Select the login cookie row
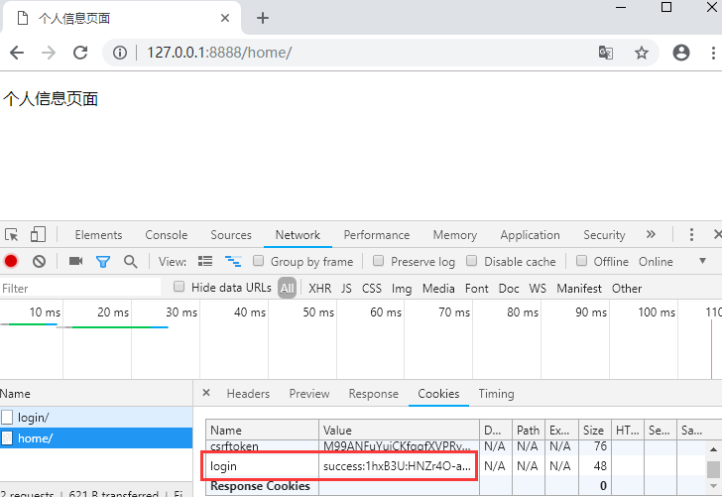 [x=455, y=466]
